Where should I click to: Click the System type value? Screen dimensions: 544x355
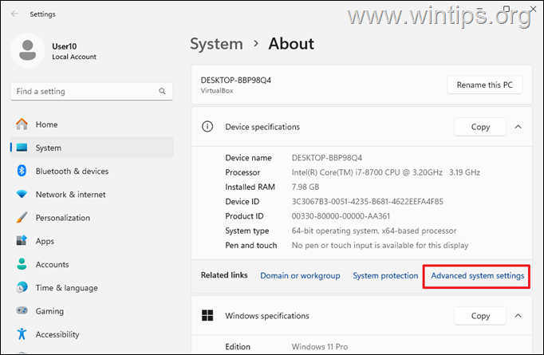click(x=374, y=231)
